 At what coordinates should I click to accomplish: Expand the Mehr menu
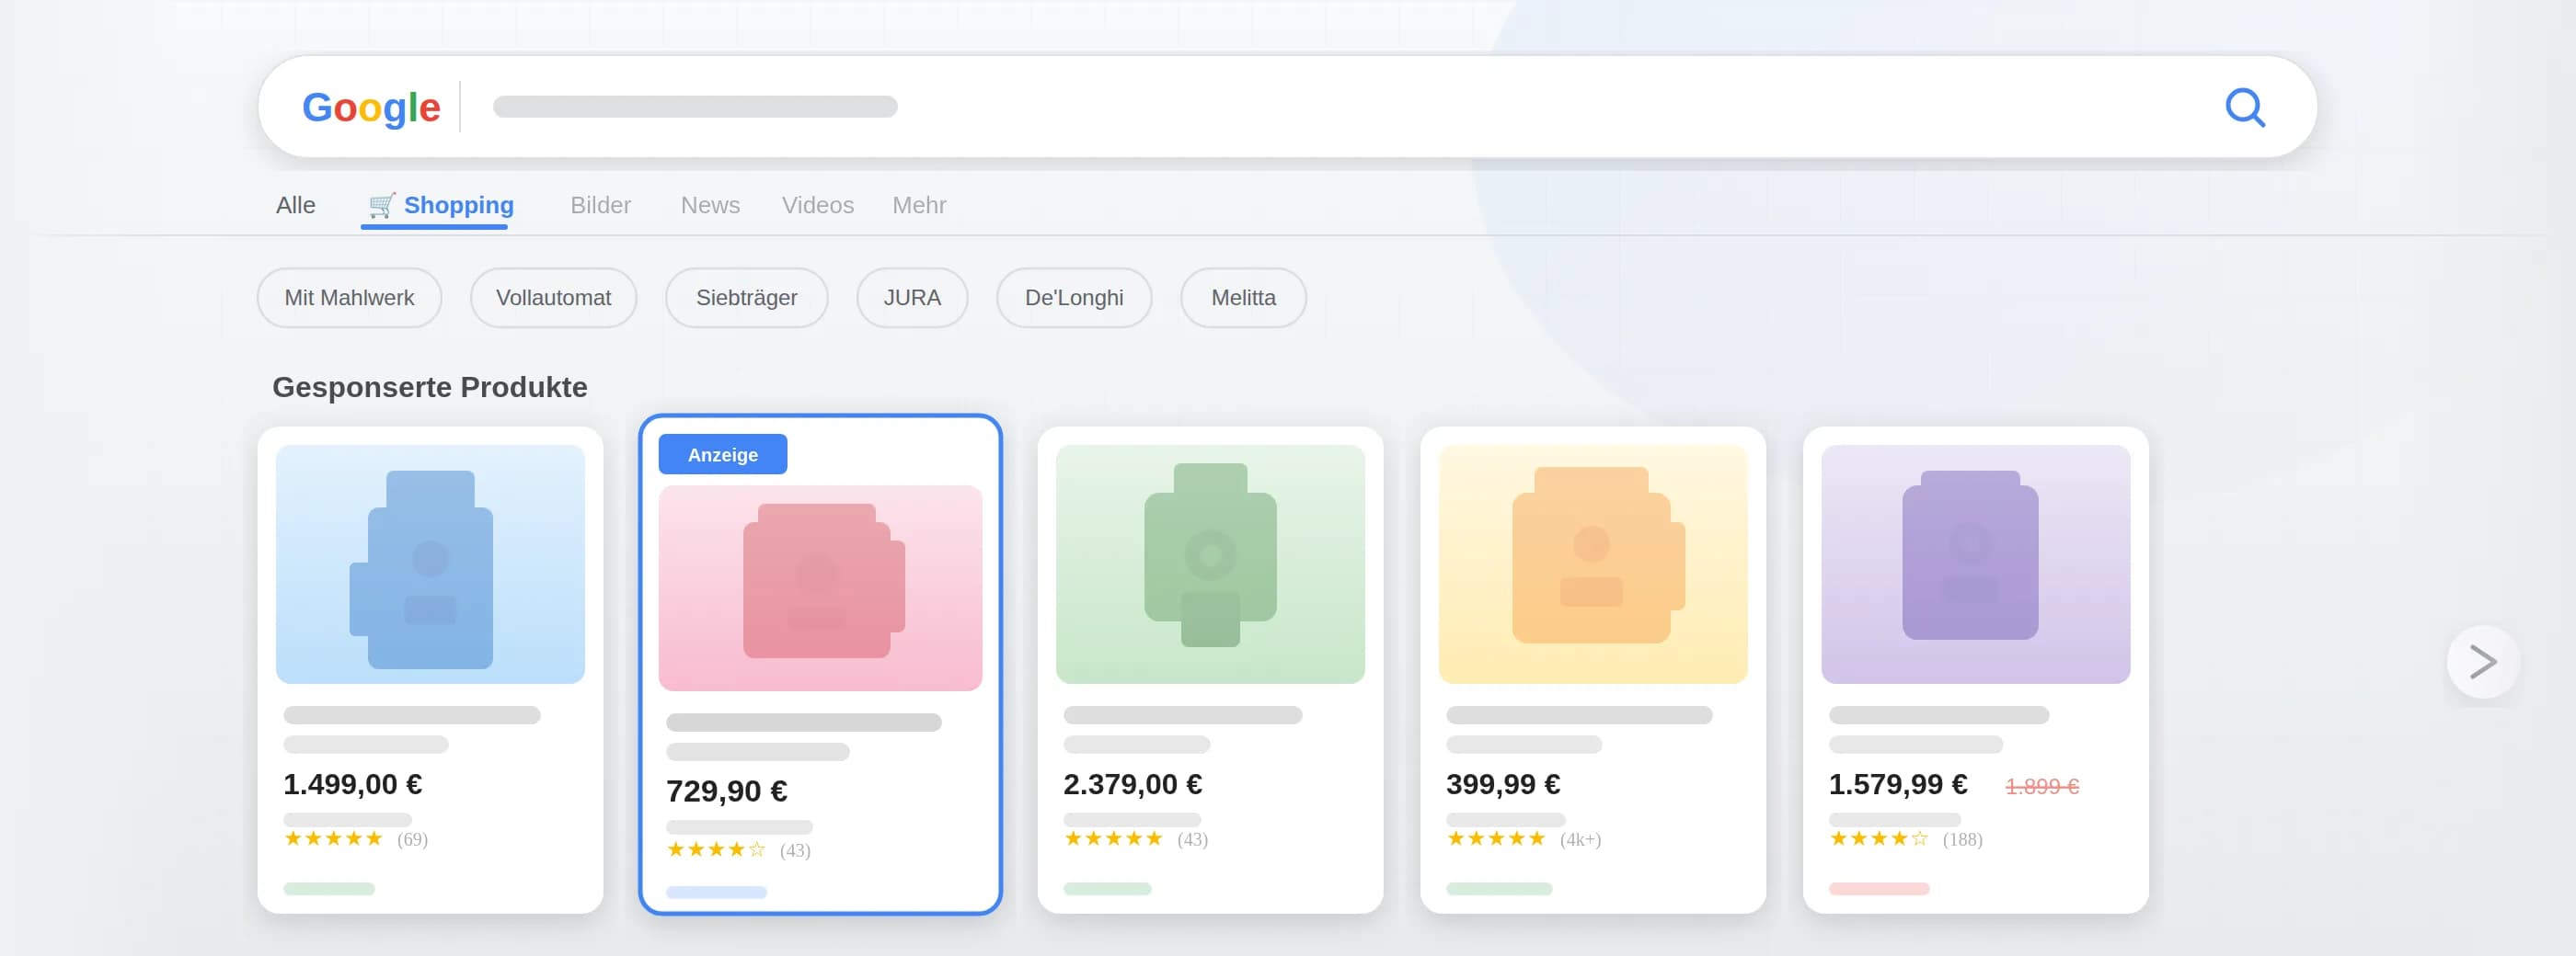pyautogui.click(x=918, y=205)
